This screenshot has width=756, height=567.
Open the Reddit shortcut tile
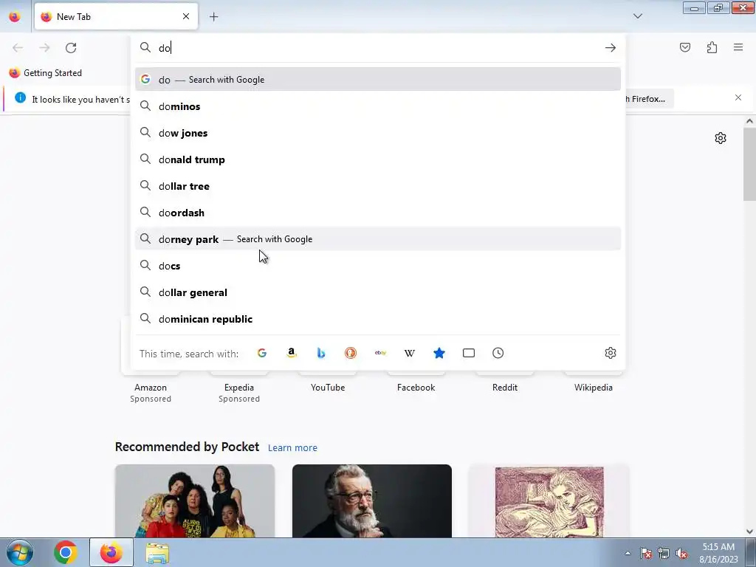click(x=505, y=387)
